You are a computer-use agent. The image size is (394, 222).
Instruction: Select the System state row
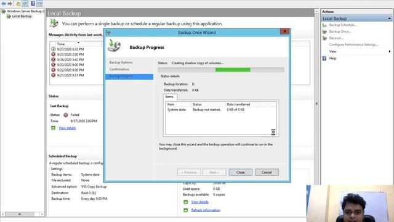pyautogui.click(x=220, y=110)
